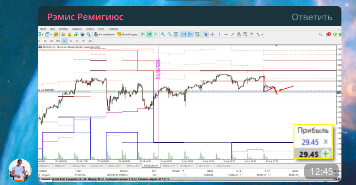Screen dimensions: 356x185
Task: Click the Новый ордер button
Action: (x=127, y=34)
